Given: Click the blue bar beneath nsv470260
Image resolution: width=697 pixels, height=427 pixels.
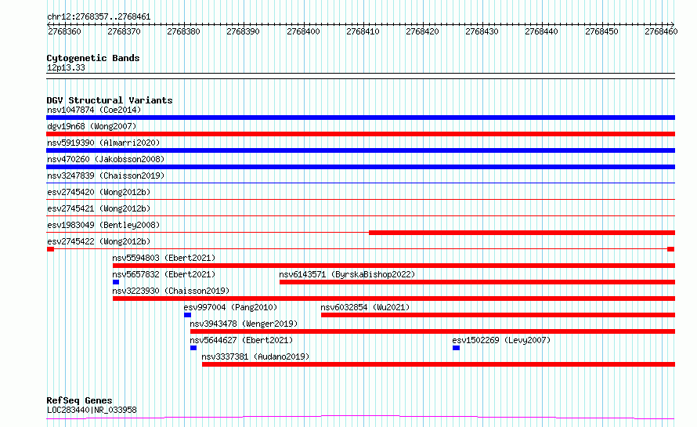Looking at the screenshot, I should tap(360, 167).
